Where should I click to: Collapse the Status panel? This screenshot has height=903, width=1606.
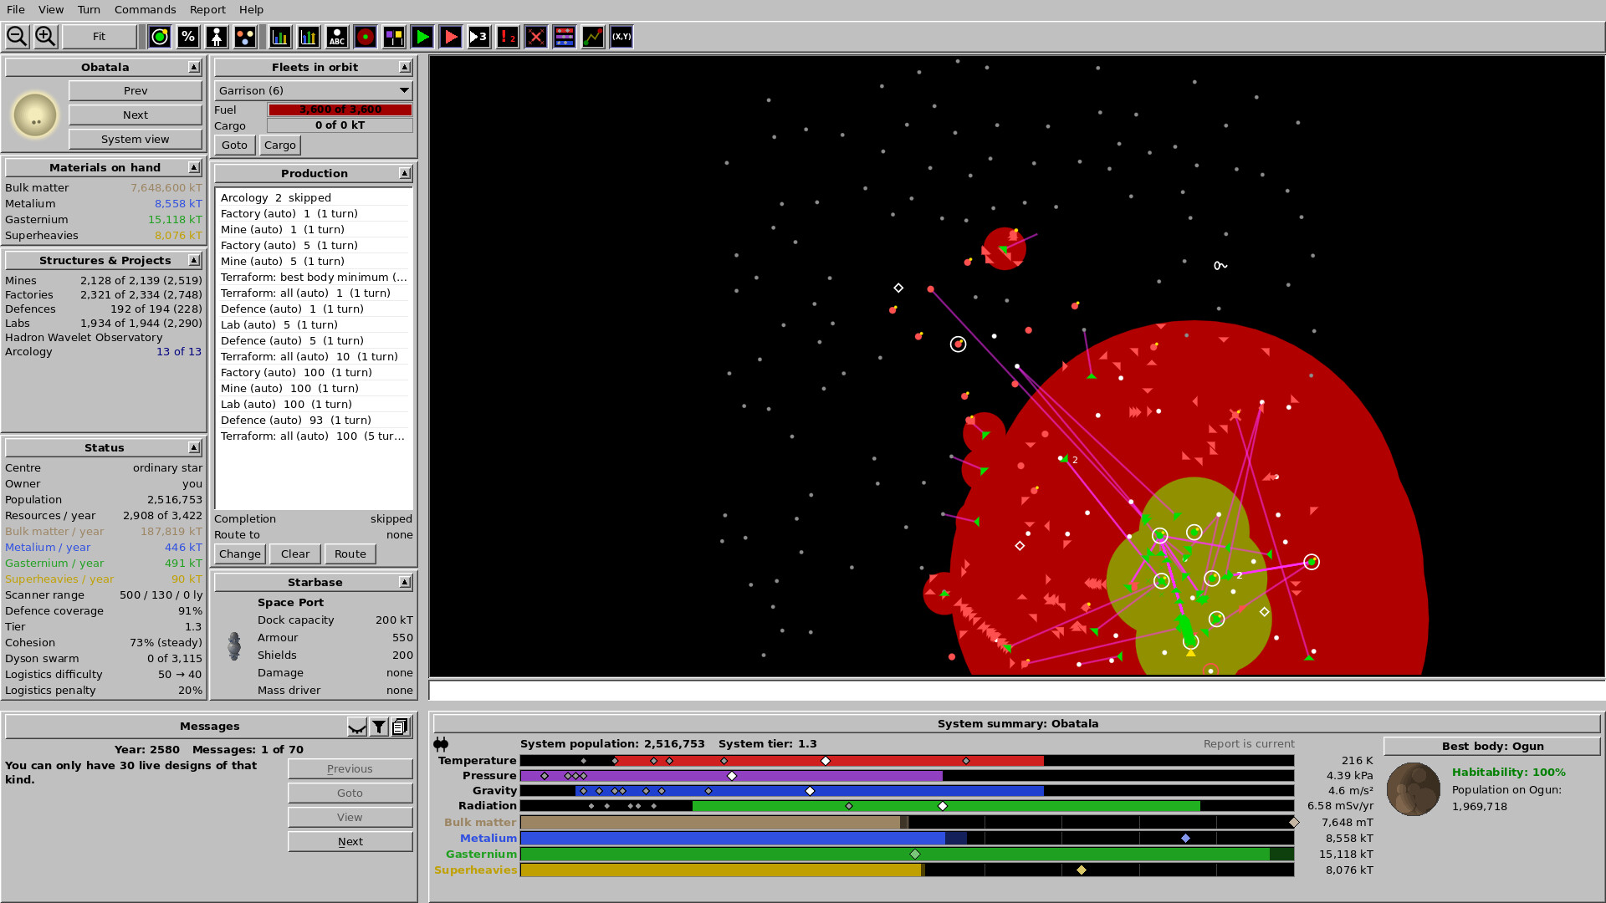194,447
